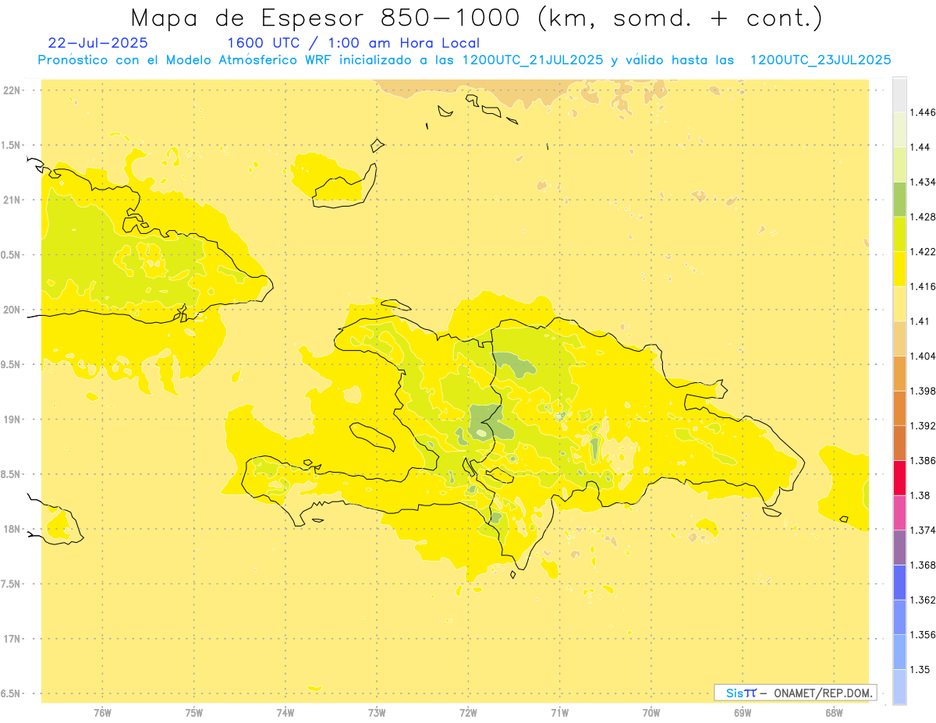Click the 22N latitude label
The image size is (936, 723).
[x=13, y=90]
